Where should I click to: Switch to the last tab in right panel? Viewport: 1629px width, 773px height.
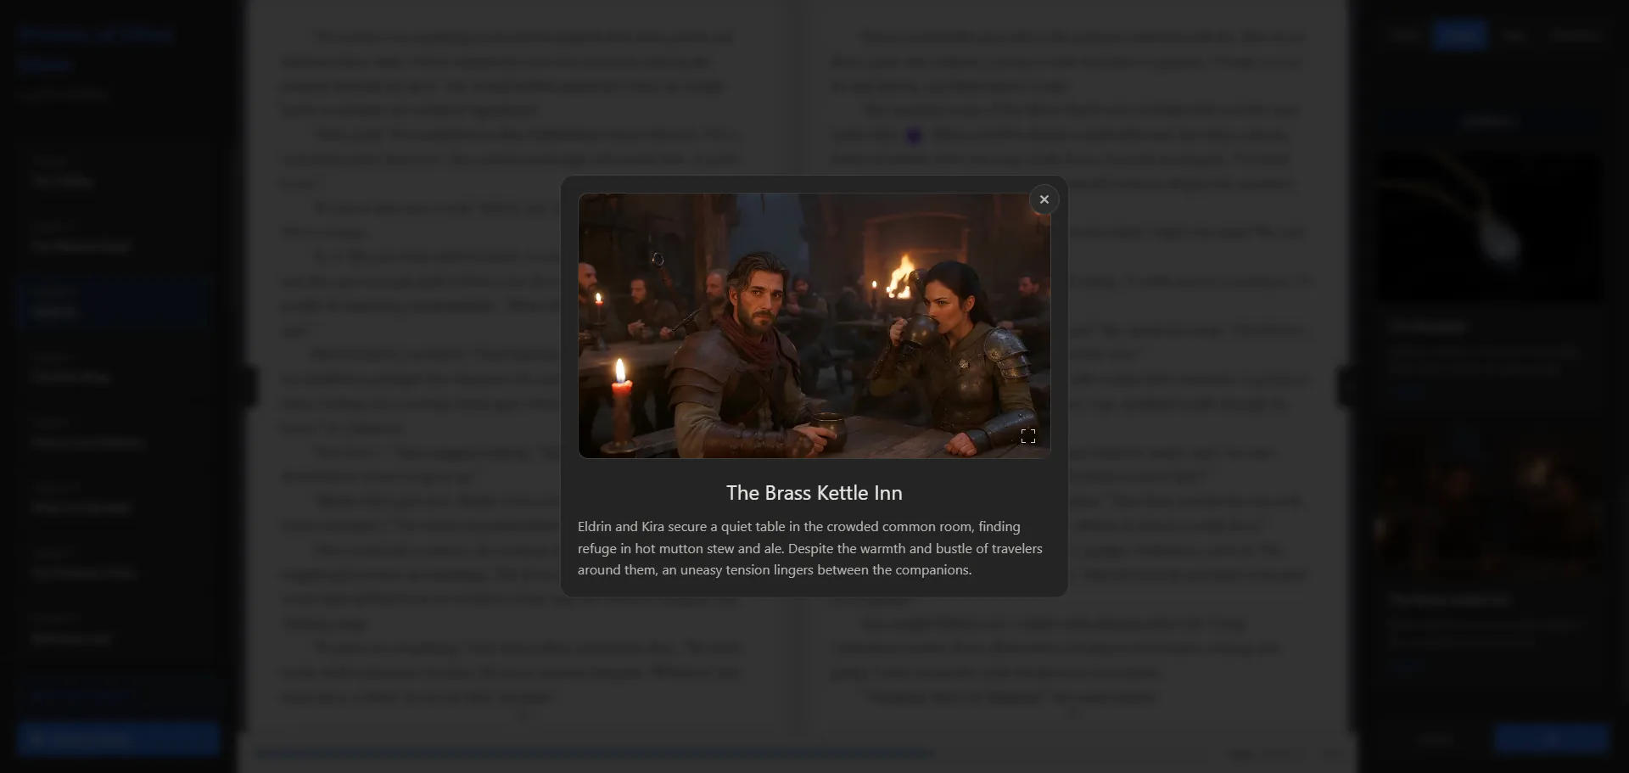[x=1574, y=36]
